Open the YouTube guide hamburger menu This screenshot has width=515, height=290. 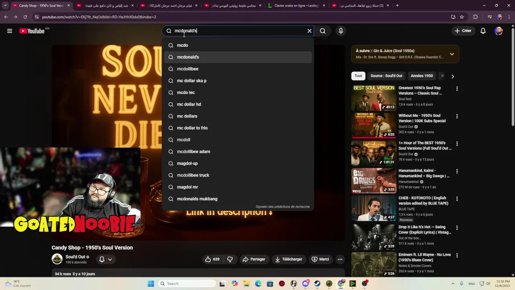tap(10, 31)
